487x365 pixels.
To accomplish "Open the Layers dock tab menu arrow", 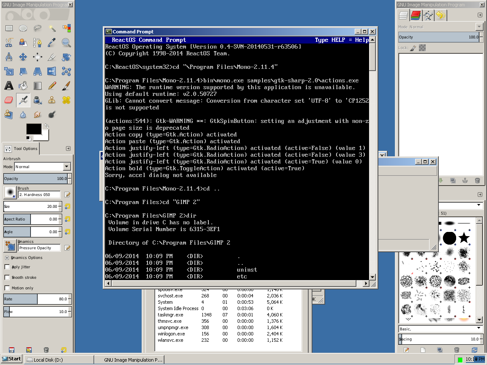I will tap(480, 15).
